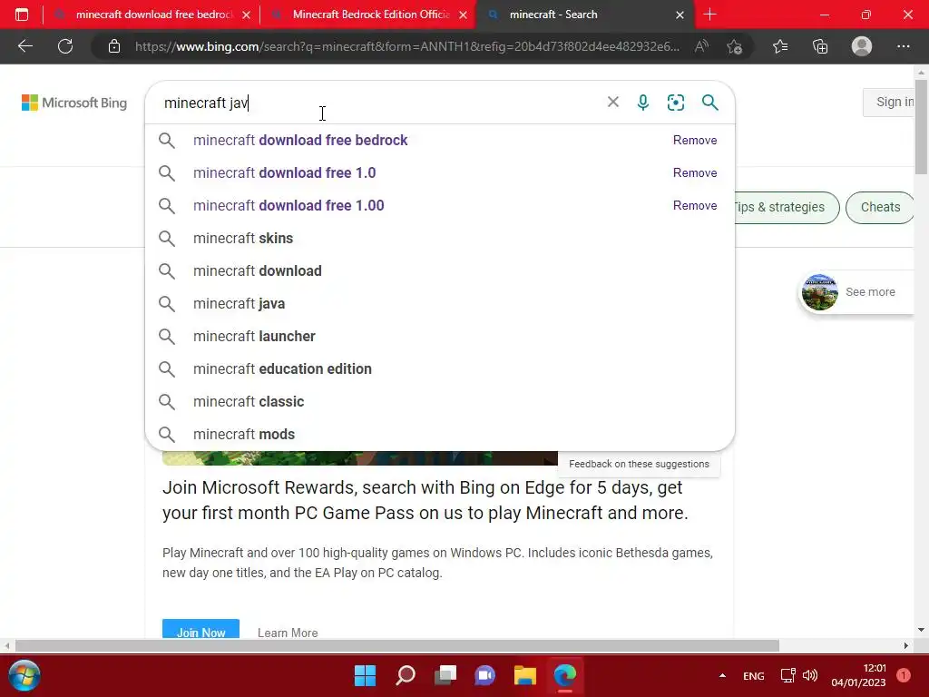929x697 pixels.
Task: Open tab actions menu icon
Action: pos(22,15)
